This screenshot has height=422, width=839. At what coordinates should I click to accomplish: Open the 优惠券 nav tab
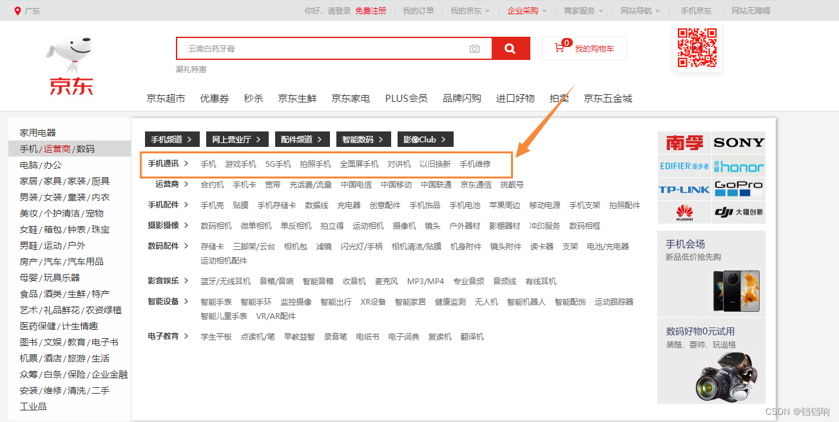coord(215,99)
